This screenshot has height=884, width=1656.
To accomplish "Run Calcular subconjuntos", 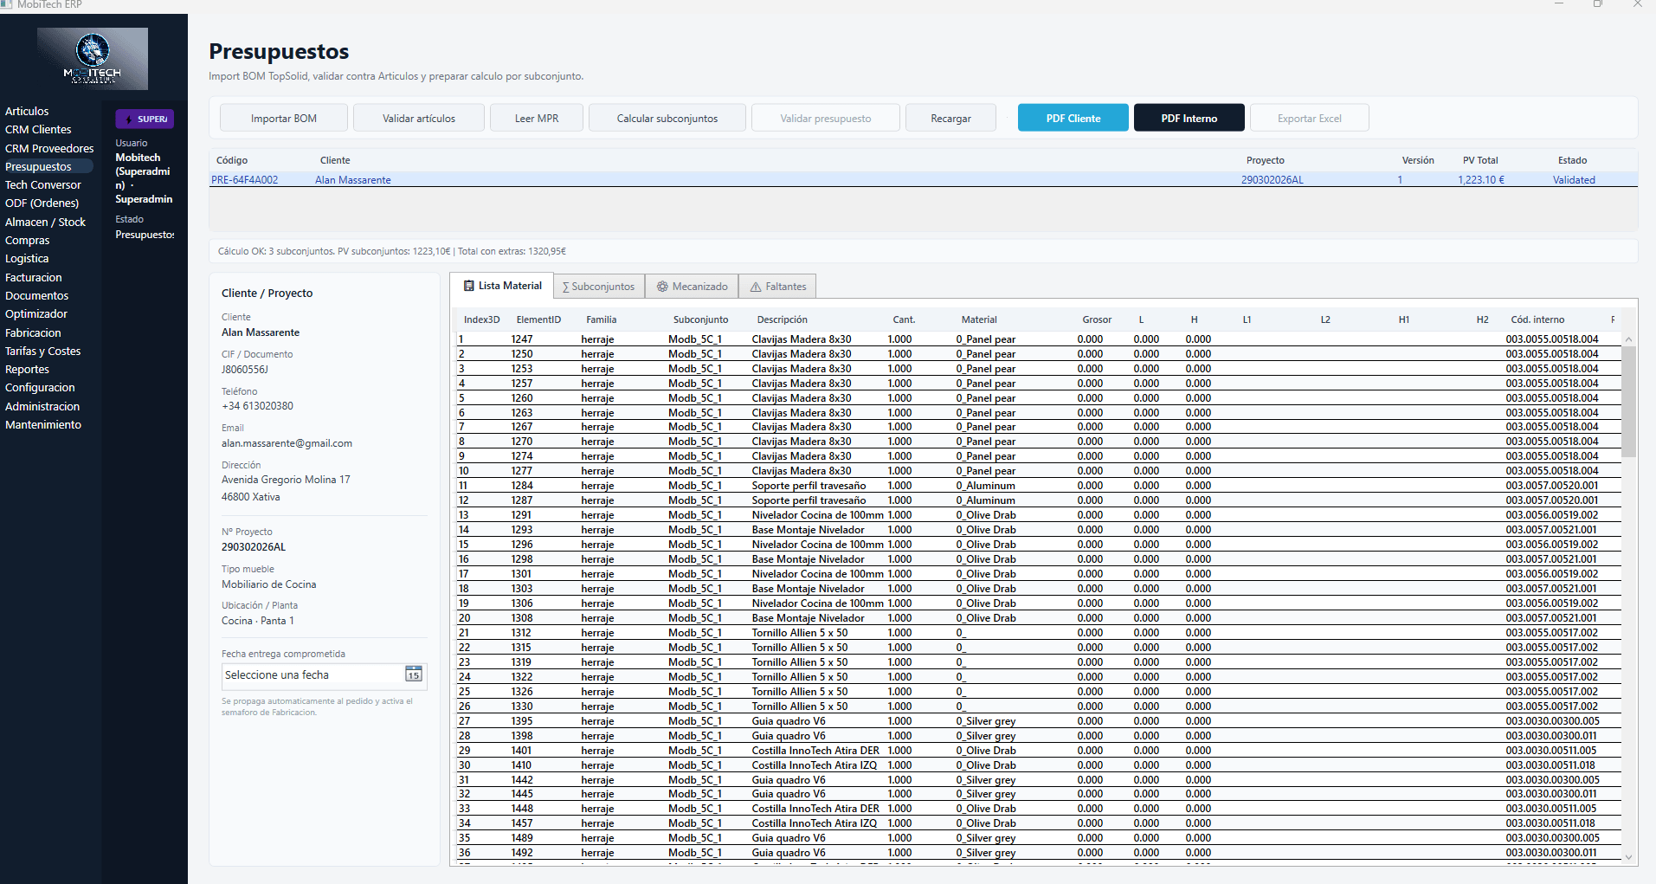I will tap(667, 119).
